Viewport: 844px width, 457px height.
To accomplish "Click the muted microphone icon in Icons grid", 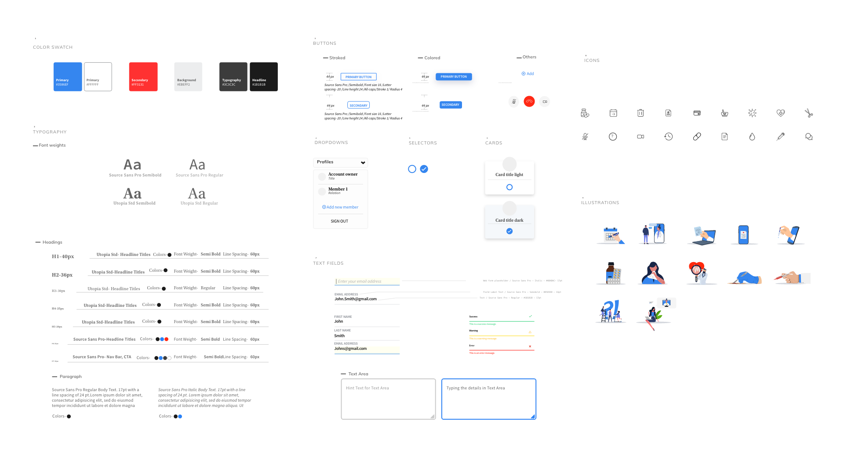I will [x=585, y=137].
